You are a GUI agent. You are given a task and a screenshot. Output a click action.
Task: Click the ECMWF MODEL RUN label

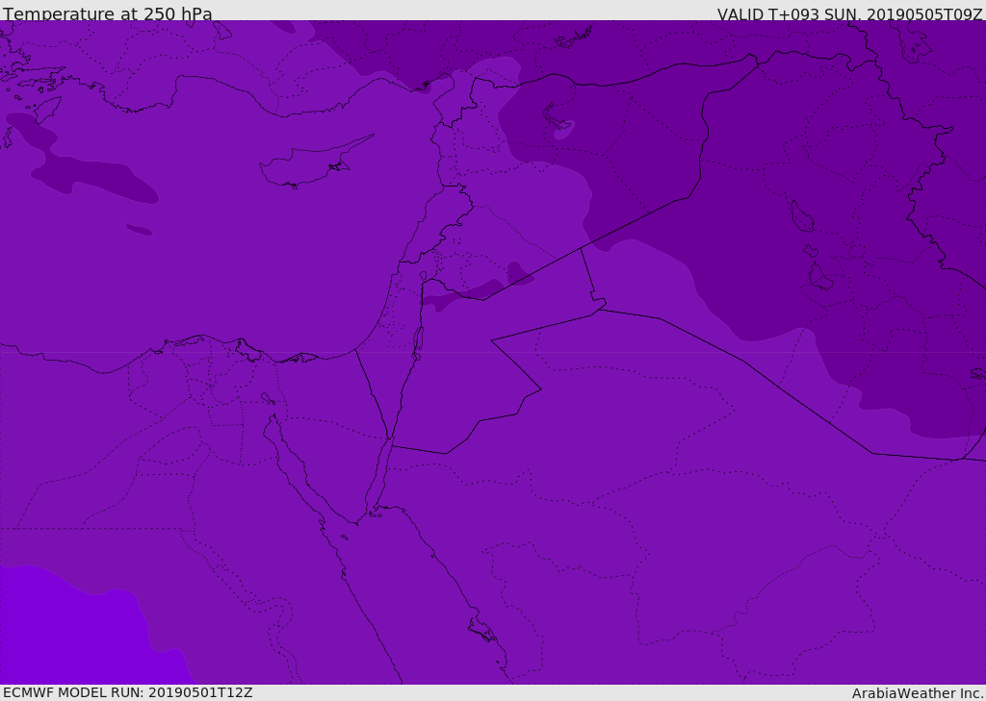(128, 692)
